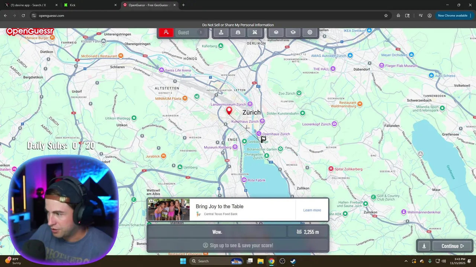Open Steam from the taskbar
The width and height of the screenshot is (476, 267).
point(293,261)
